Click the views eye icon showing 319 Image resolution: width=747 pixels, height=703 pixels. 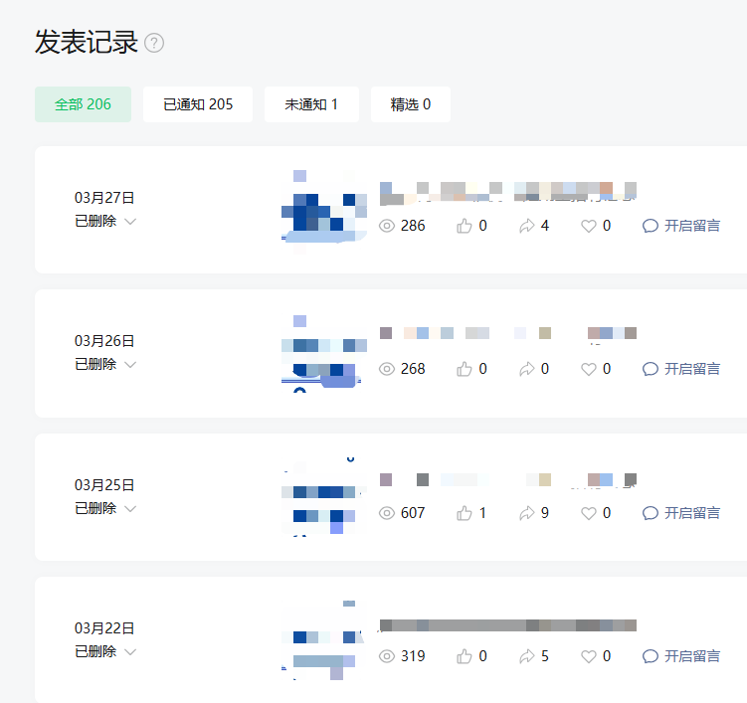point(387,656)
